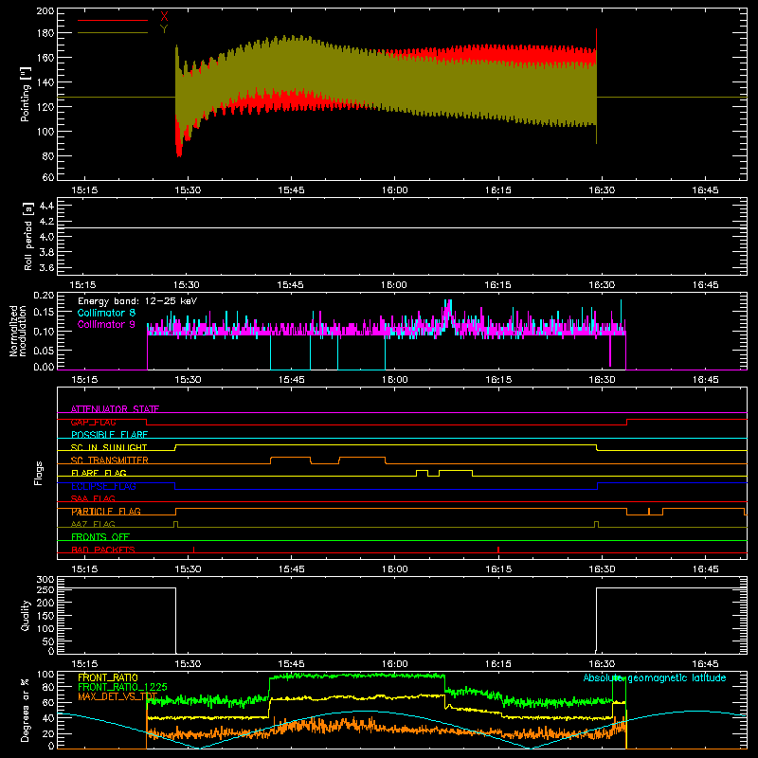Click the SC_TRANSMITTER flag label
Viewport: 758px width, 758px height.
click(110, 460)
